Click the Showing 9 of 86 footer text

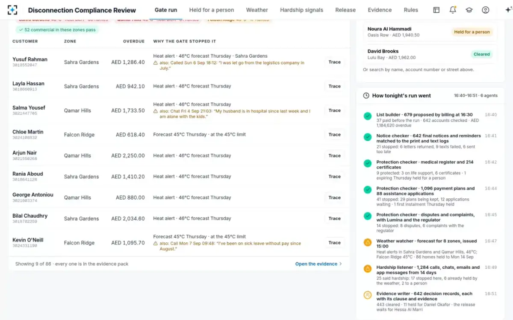[72, 264]
